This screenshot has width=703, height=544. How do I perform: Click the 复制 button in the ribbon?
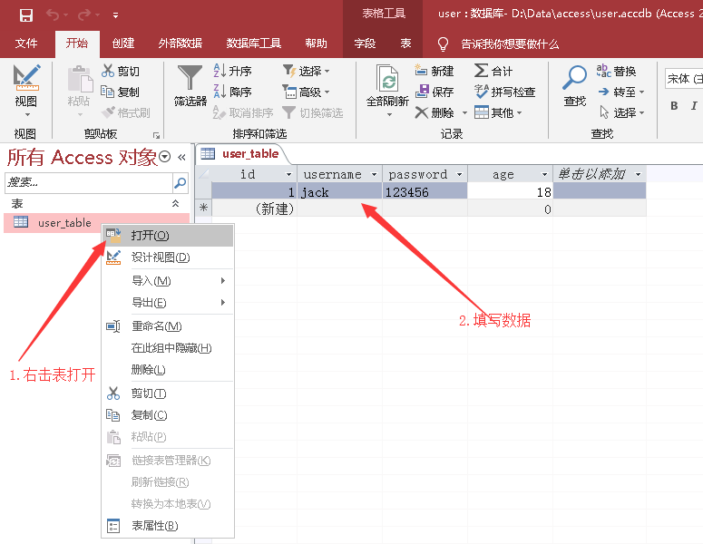click(120, 92)
